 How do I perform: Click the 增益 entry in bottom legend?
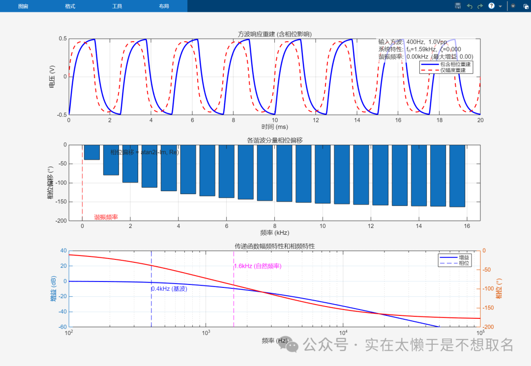tap(464, 257)
